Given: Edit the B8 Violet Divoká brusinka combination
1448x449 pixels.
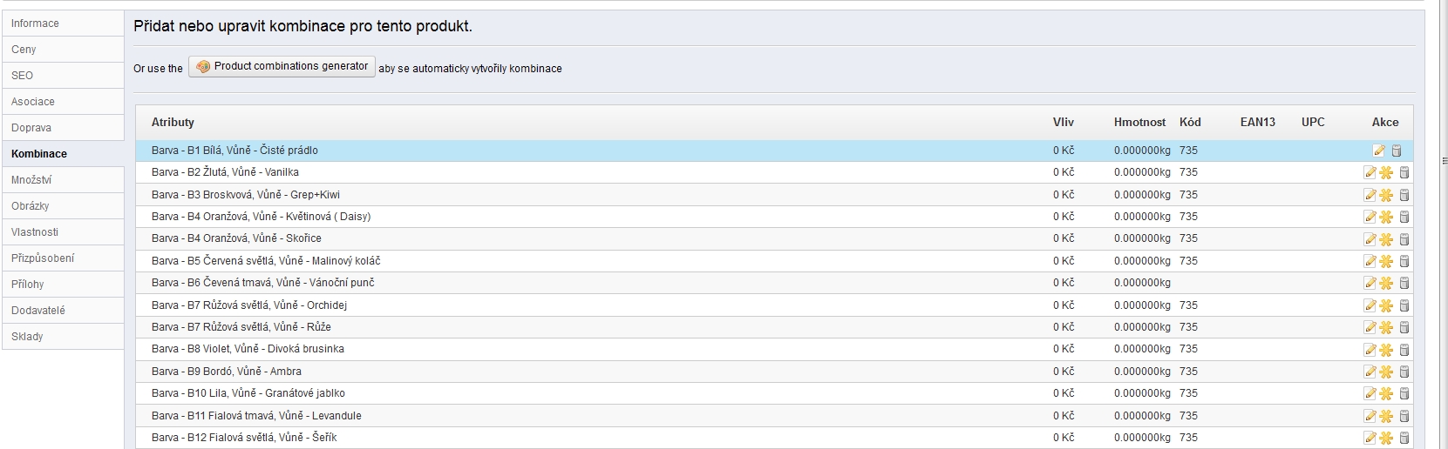Looking at the screenshot, I should (x=1370, y=349).
